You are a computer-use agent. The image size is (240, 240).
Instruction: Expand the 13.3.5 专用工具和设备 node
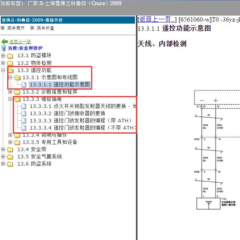[x=10, y=142]
